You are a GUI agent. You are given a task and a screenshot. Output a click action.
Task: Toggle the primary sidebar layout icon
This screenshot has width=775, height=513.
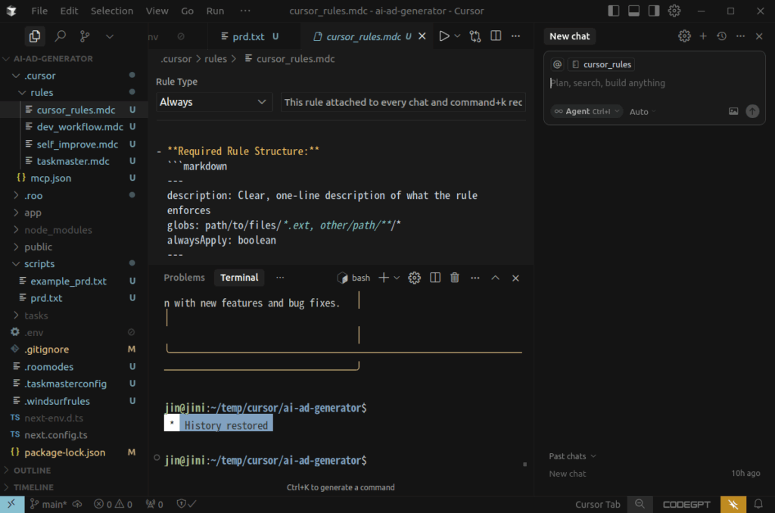pos(613,11)
